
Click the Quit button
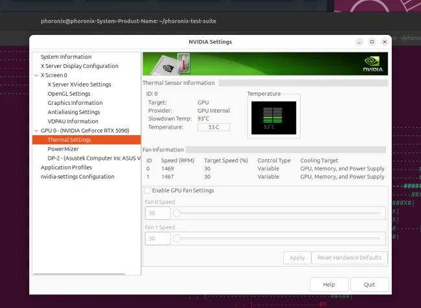pos(369,284)
